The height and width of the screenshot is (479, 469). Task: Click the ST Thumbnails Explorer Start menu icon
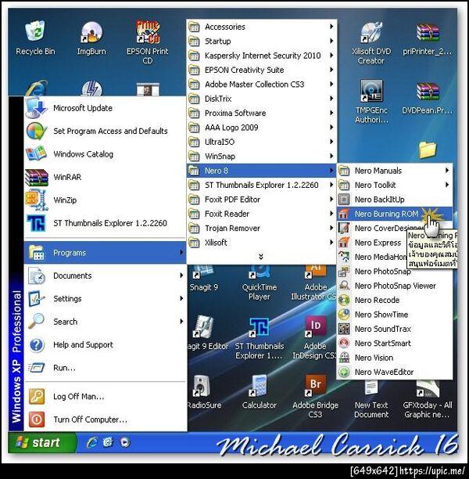pos(37,223)
